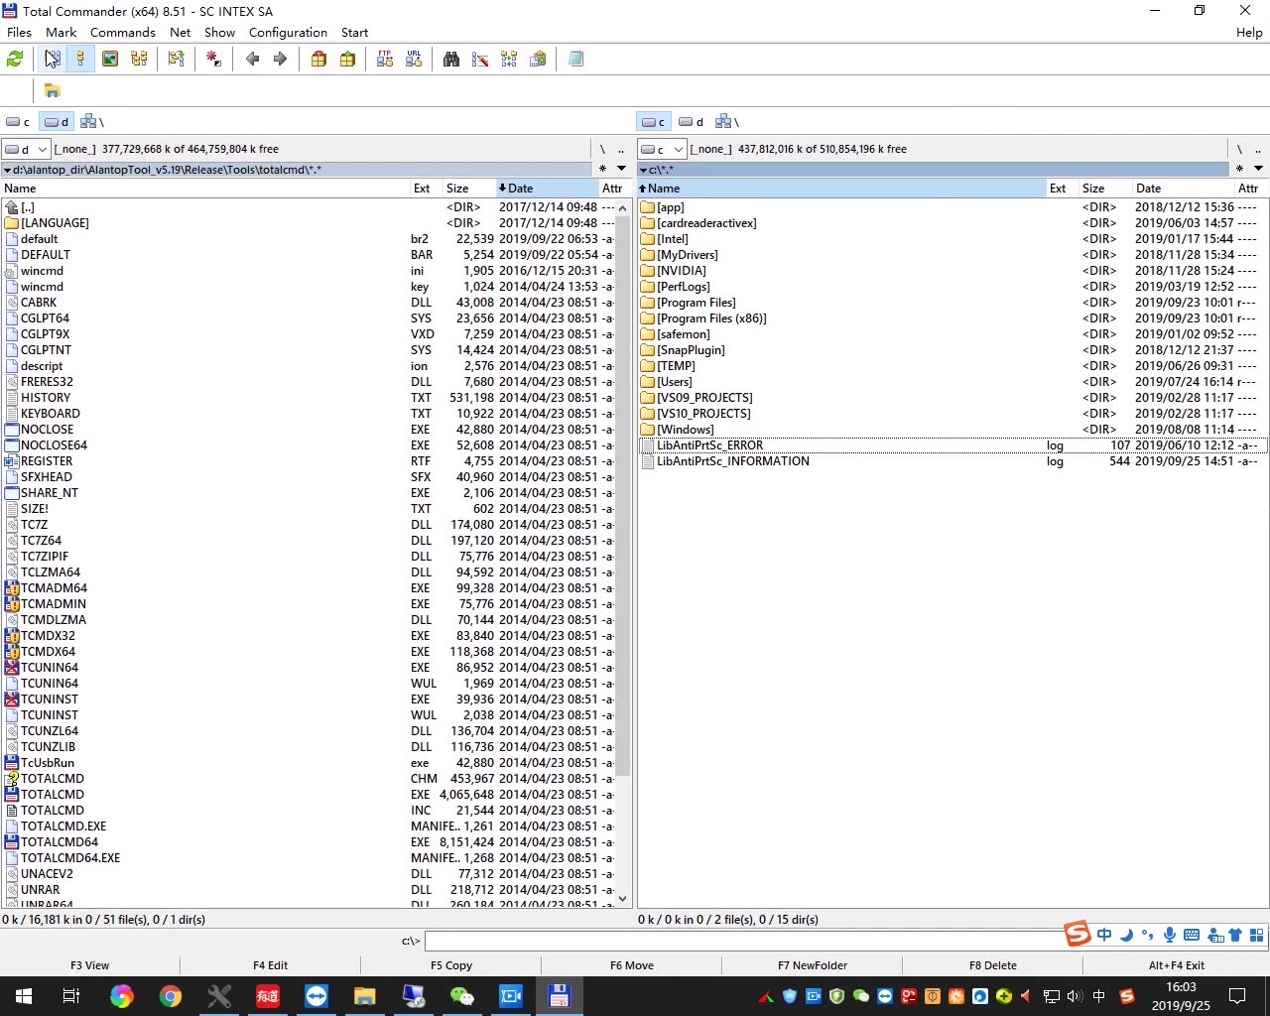This screenshot has width=1270, height=1016.
Task: Open right panel directory hotlist asterisk
Action: (x=1239, y=169)
